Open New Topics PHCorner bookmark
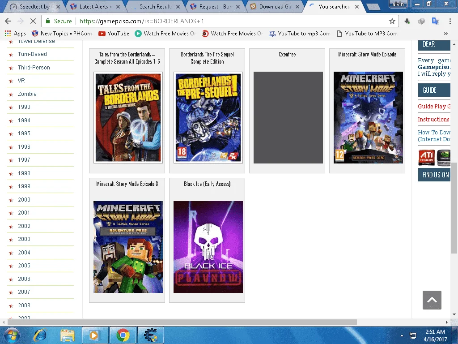The height and width of the screenshot is (344, 458). coord(62,33)
